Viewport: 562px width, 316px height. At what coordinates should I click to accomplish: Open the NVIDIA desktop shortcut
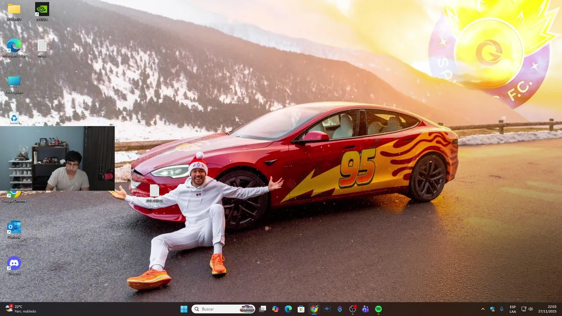42,12
